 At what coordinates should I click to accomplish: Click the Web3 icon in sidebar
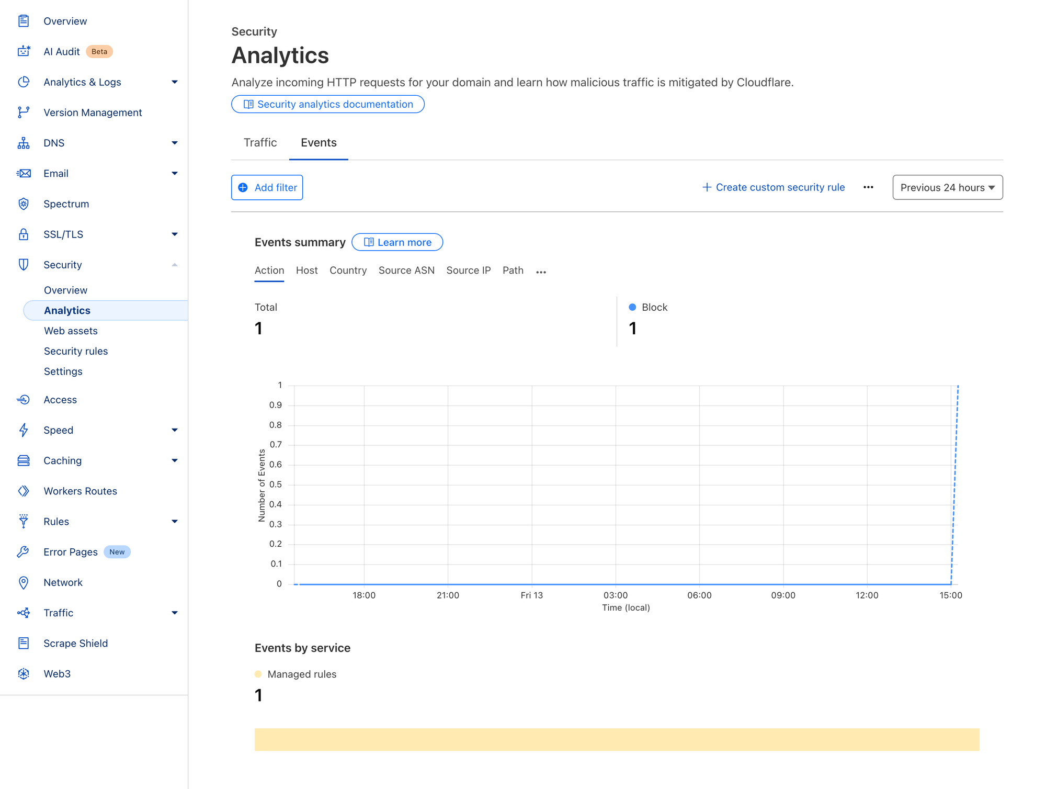coord(24,674)
